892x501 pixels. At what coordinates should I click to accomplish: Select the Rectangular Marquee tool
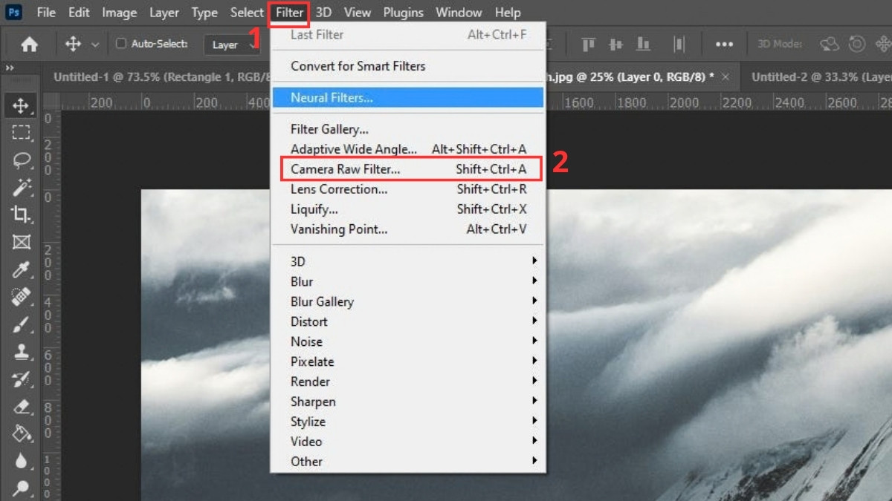pos(21,134)
